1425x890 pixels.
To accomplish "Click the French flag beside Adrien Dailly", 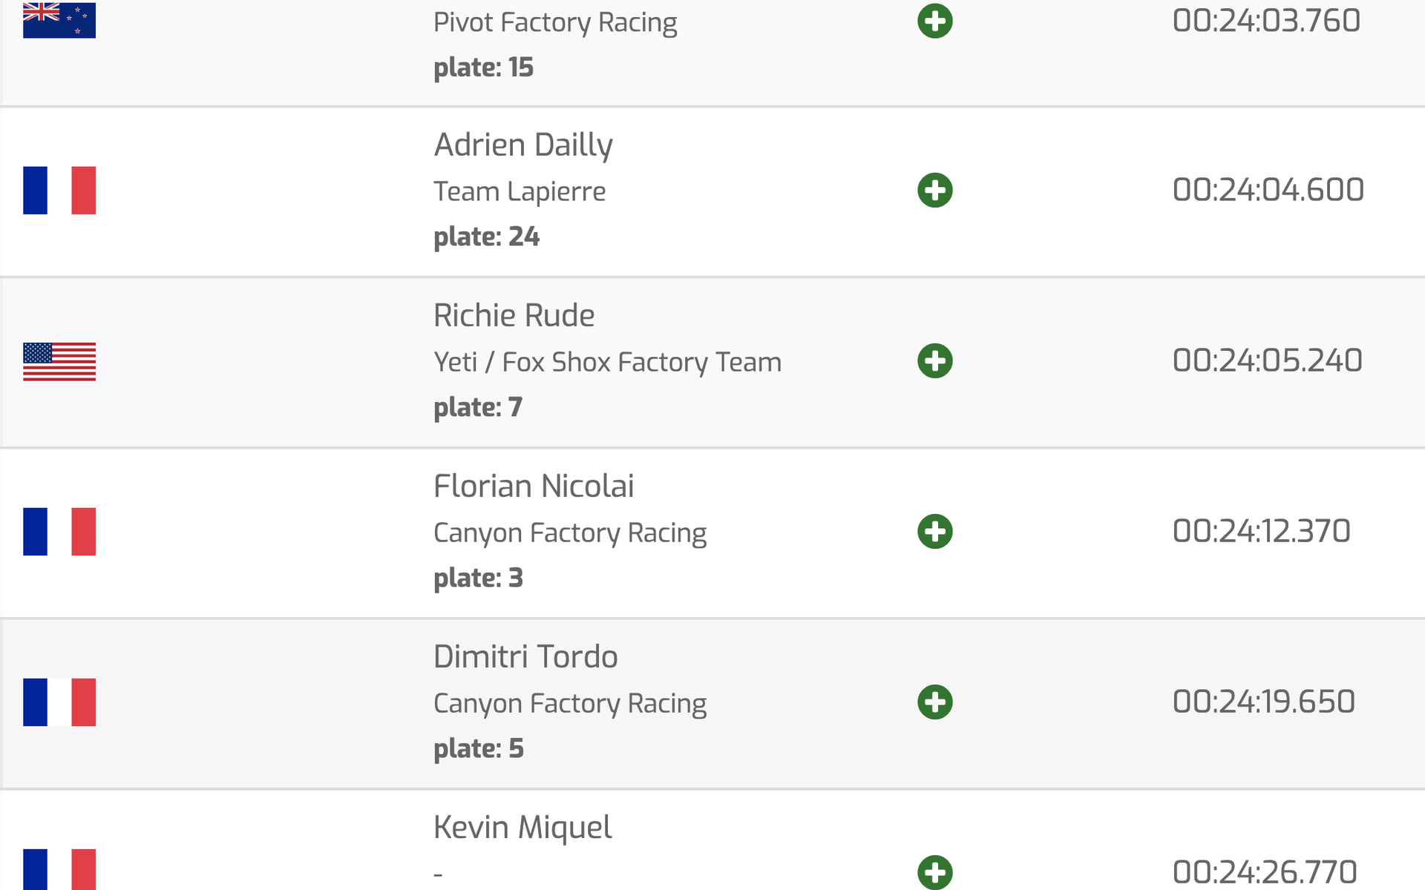I will click(x=59, y=191).
